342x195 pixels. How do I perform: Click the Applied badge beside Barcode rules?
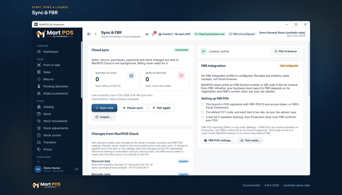coord(183,174)
